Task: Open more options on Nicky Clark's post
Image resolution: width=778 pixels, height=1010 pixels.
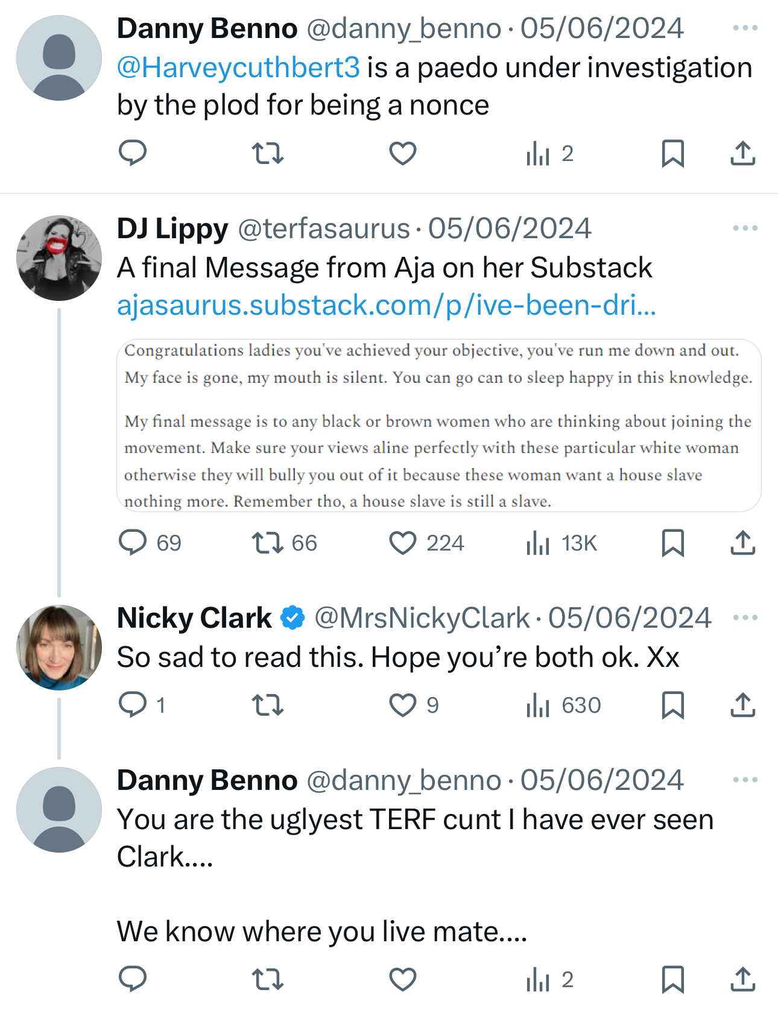Action: coord(745,617)
